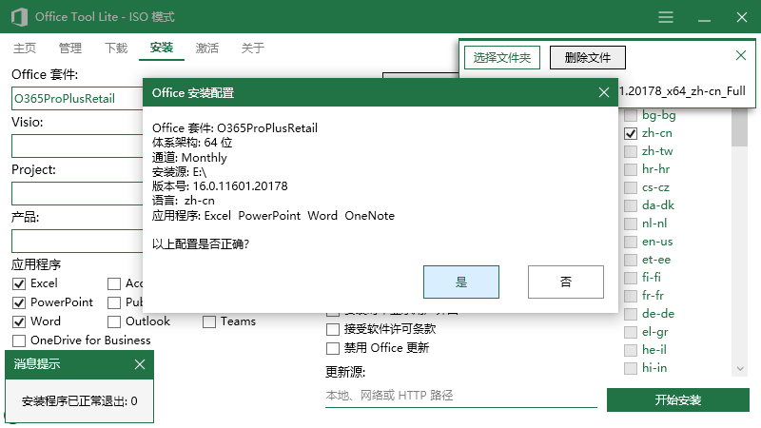Uncheck the Excel application checkbox
The height and width of the screenshot is (428, 761).
point(19,283)
